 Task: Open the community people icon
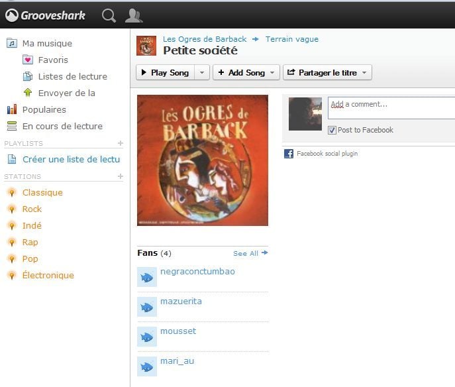(x=134, y=16)
